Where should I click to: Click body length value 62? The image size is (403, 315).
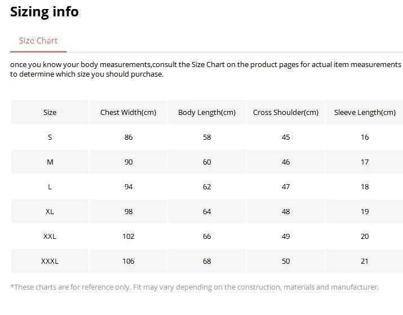coord(207,187)
